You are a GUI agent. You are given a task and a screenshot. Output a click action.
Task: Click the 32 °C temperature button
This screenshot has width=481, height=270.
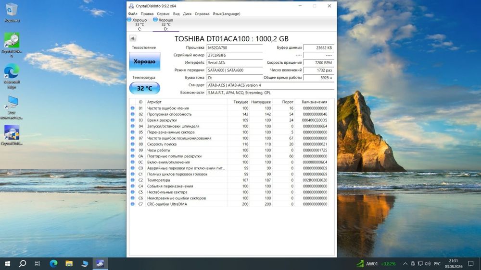[x=144, y=88]
